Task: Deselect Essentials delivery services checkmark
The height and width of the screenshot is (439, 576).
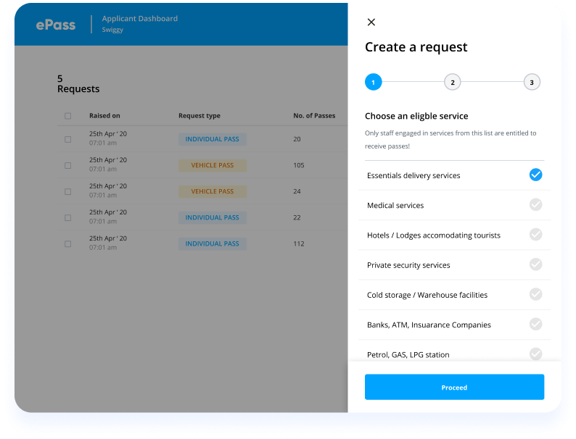Action: 535,175
